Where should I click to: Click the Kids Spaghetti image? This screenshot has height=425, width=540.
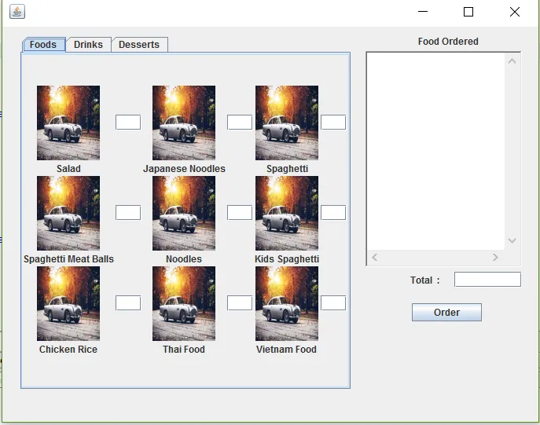click(x=287, y=213)
